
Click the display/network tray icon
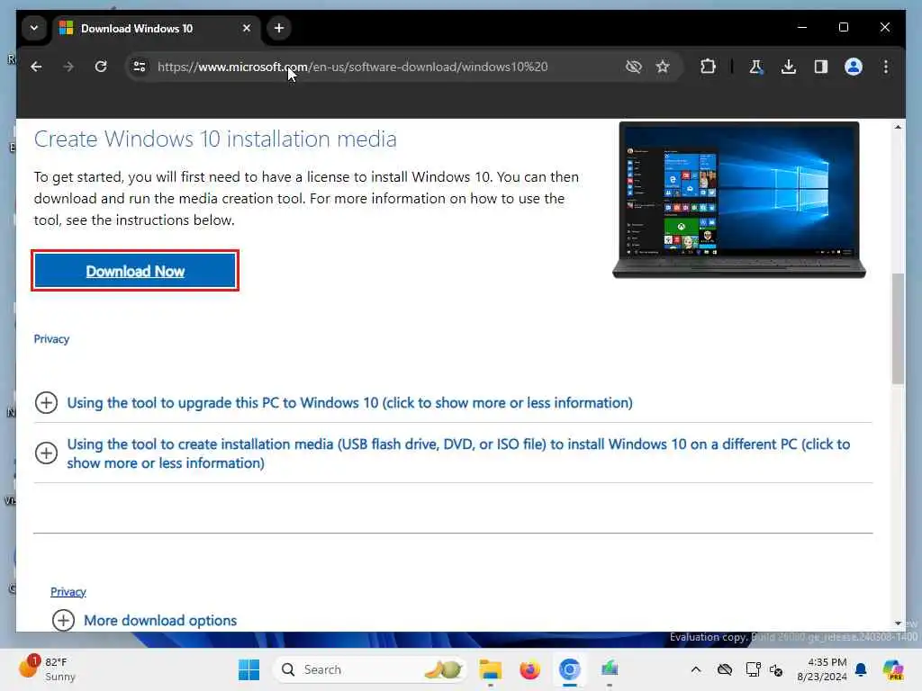(753, 669)
